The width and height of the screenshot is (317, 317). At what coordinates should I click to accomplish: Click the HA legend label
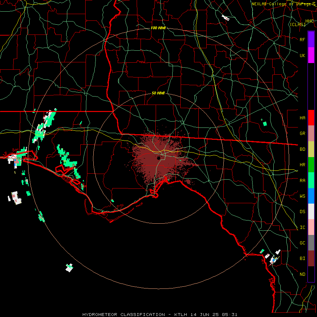pyautogui.click(x=302, y=118)
